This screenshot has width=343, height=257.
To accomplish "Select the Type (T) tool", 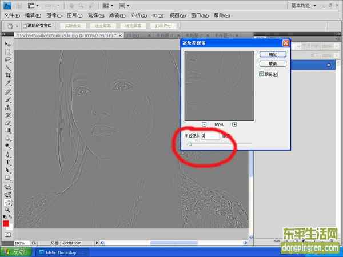I will point(7,162).
